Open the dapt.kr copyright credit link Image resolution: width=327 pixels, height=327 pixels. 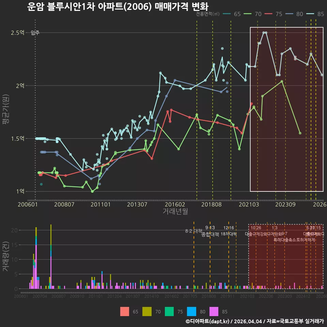[x=255, y=321]
